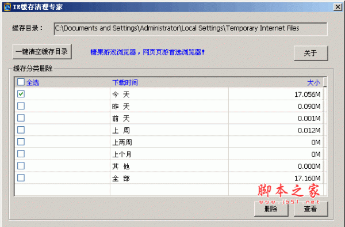
Task: Click the 0.000M size value
Action: (309, 166)
